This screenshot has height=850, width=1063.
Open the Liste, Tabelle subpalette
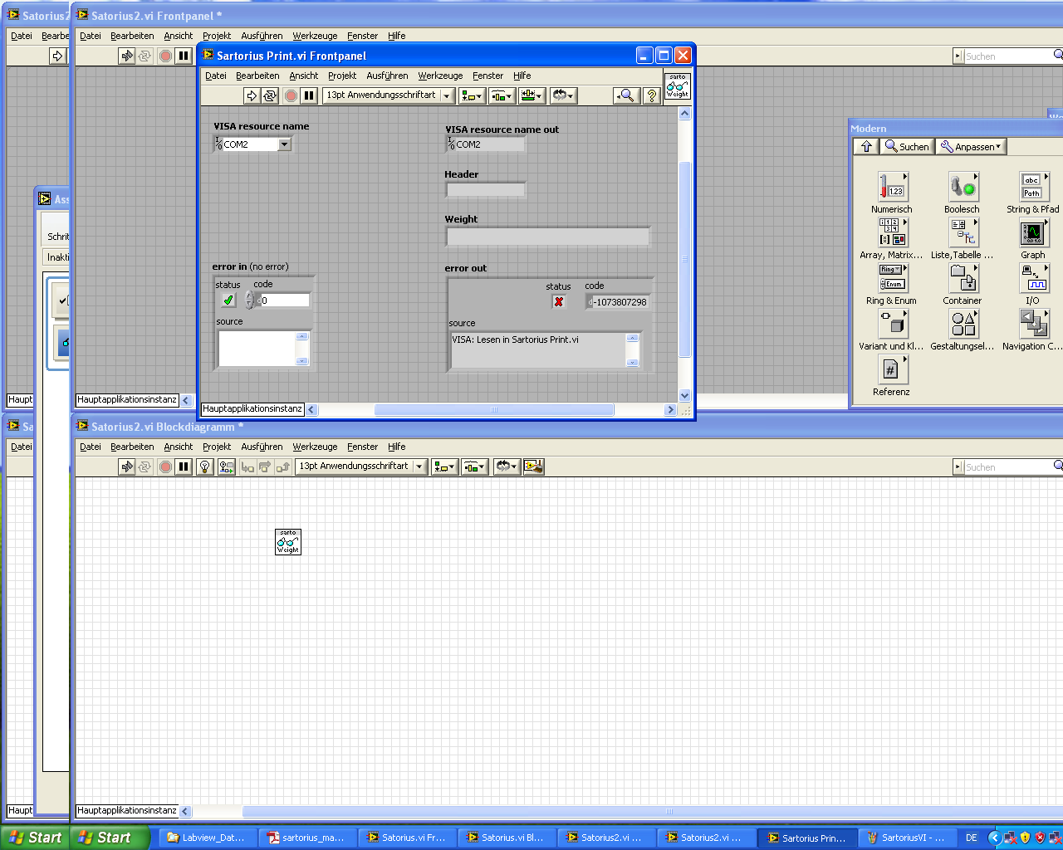pos(963,232)
